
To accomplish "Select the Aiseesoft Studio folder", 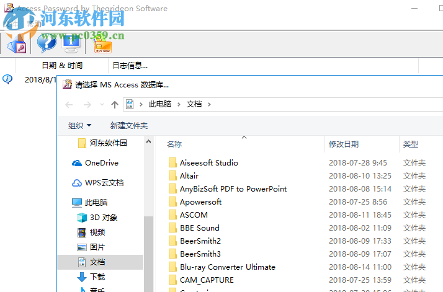I will coord(209,163).
